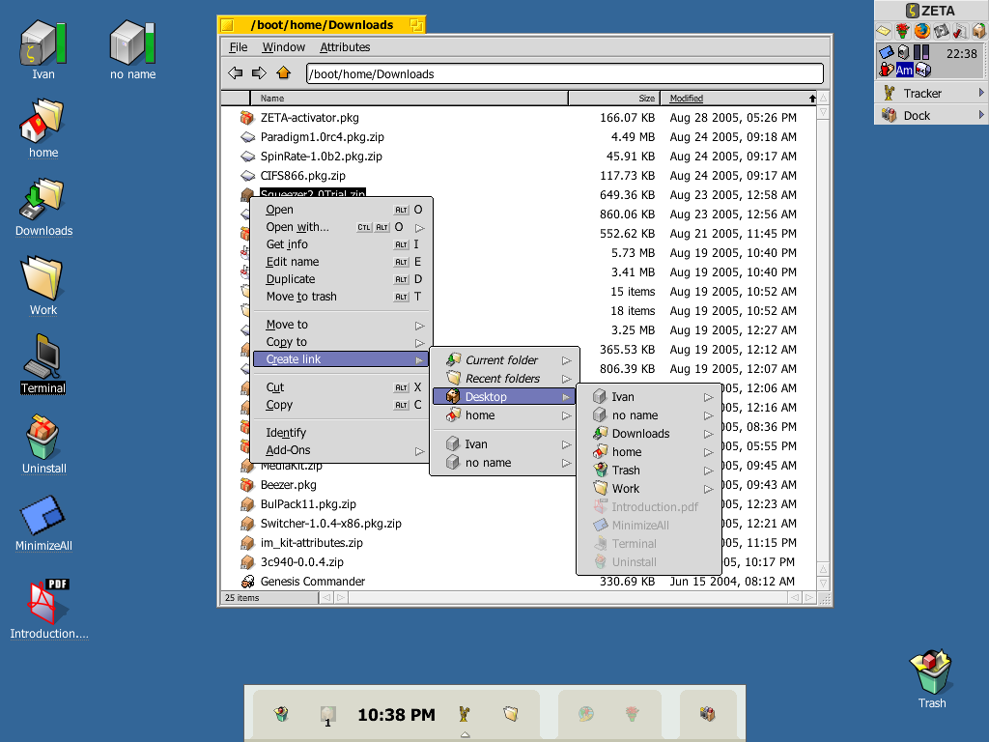This screenshot has width=989, height=742.
Task: Expand the Add-Ons submenu
Action: click(420, 451)
